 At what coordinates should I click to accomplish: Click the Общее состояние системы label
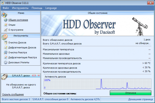pyautogui.click(x=60, y=93)
